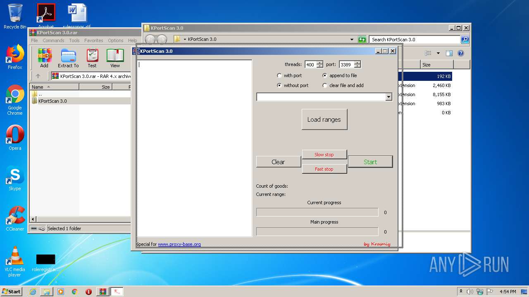Choose "clear file and add" option
The image size is (529, 297).
pos(325,85)
